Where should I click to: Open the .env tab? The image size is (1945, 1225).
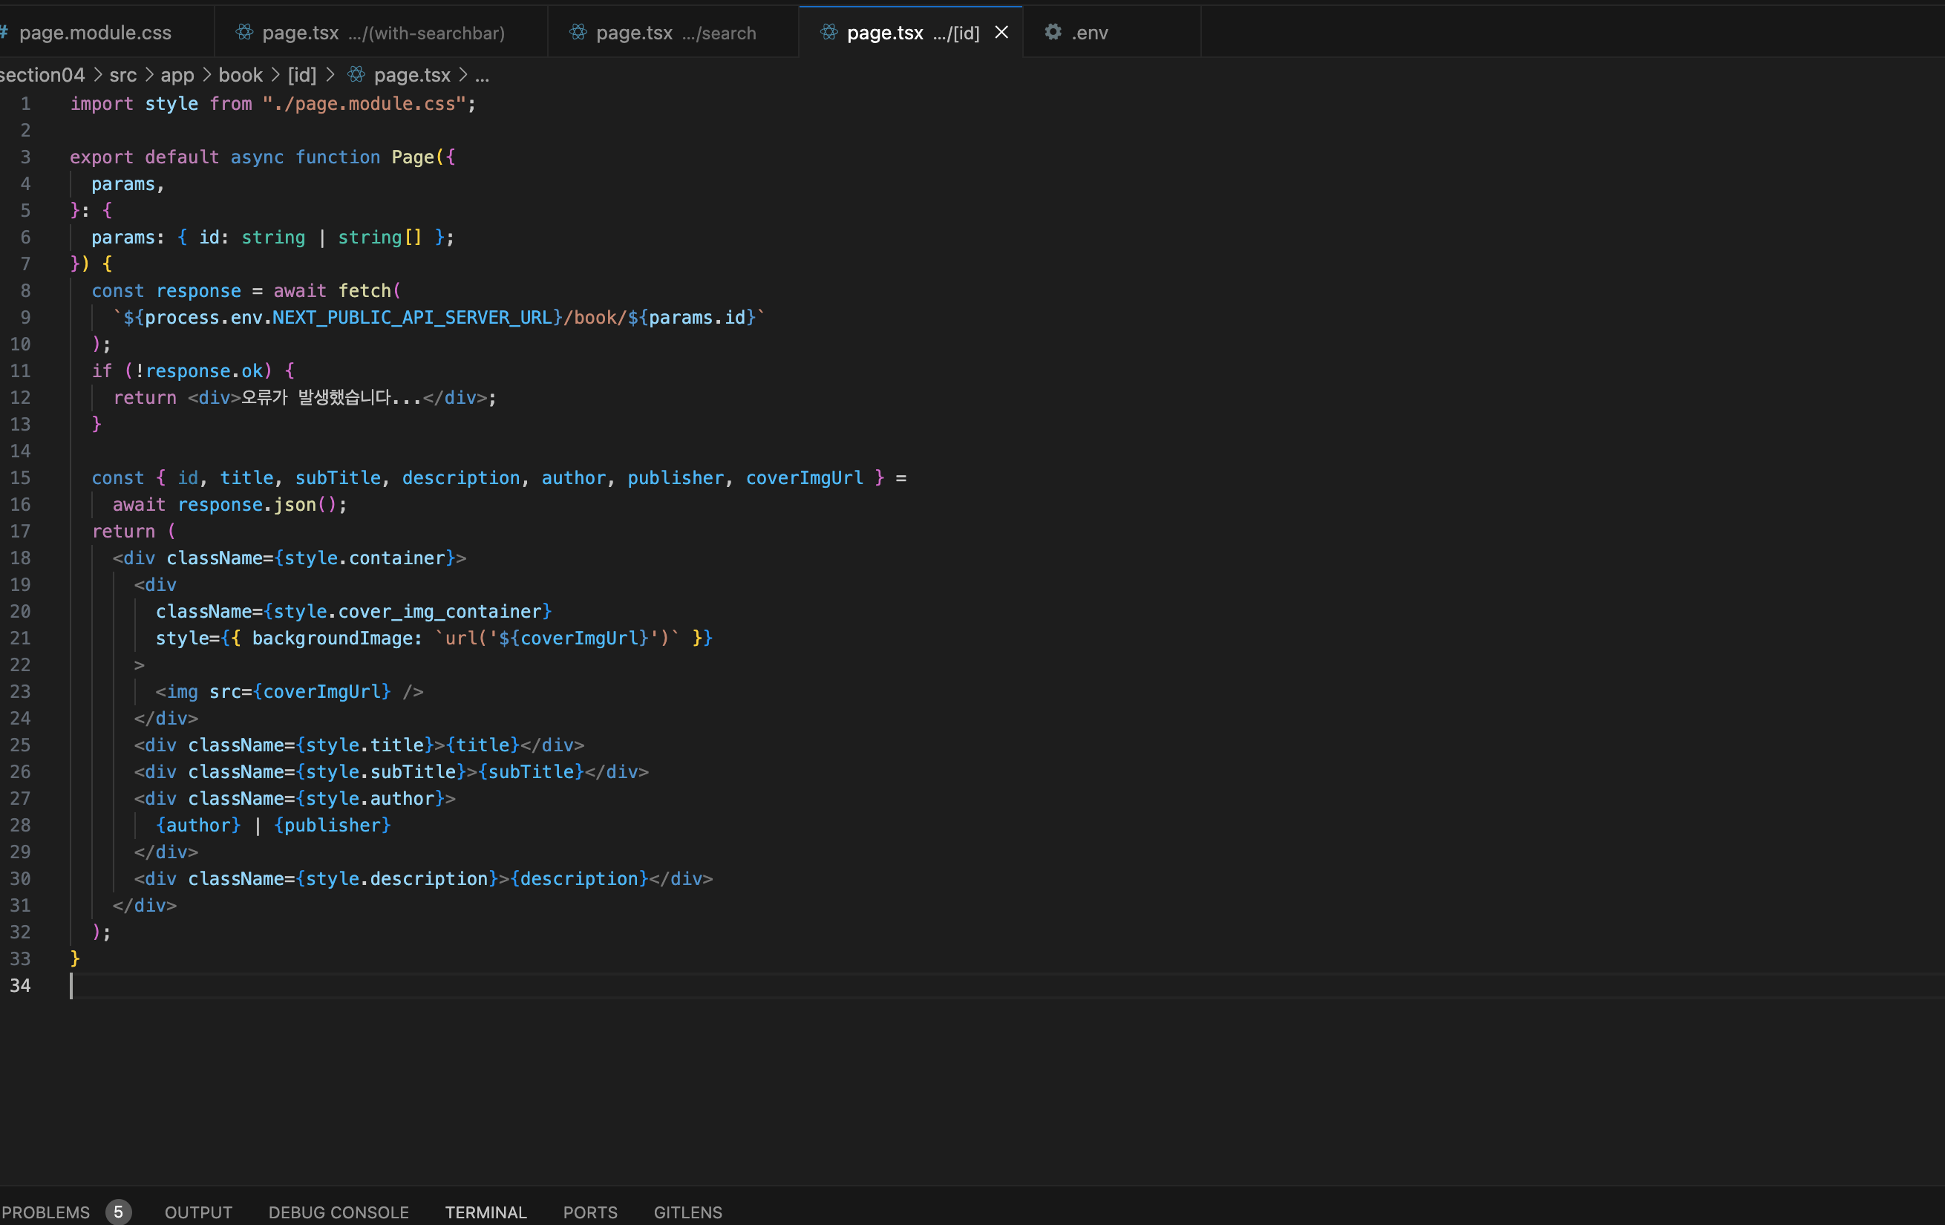click(1113, 33)
